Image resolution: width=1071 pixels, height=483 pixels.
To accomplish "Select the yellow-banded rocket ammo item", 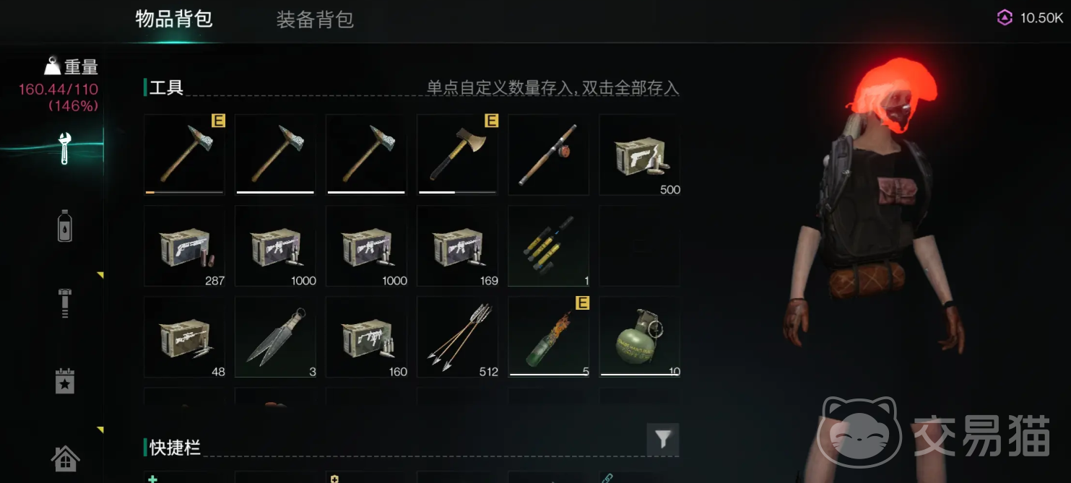I will [x=548, y=245].
